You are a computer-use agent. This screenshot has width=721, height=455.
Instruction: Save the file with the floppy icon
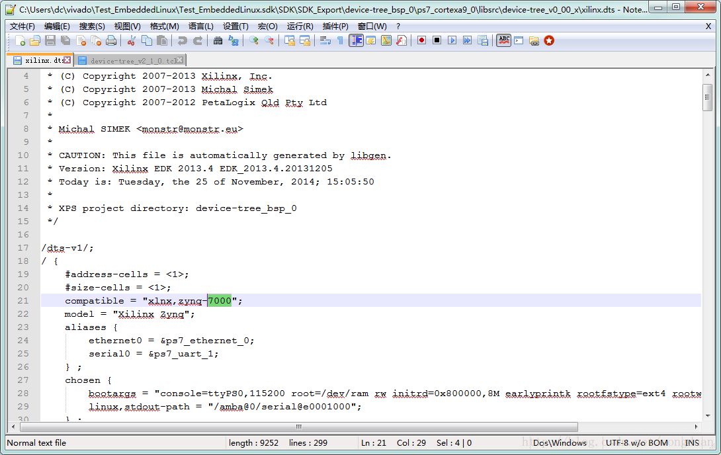click(x=50, y=41)
